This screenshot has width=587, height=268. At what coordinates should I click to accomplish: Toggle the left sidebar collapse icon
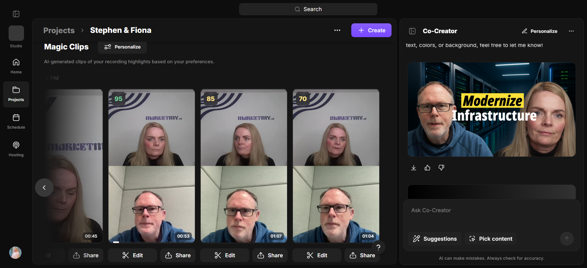click(x=16, y=14)
